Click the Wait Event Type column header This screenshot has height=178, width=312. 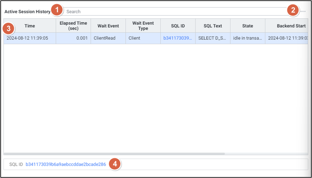point(143,26)
